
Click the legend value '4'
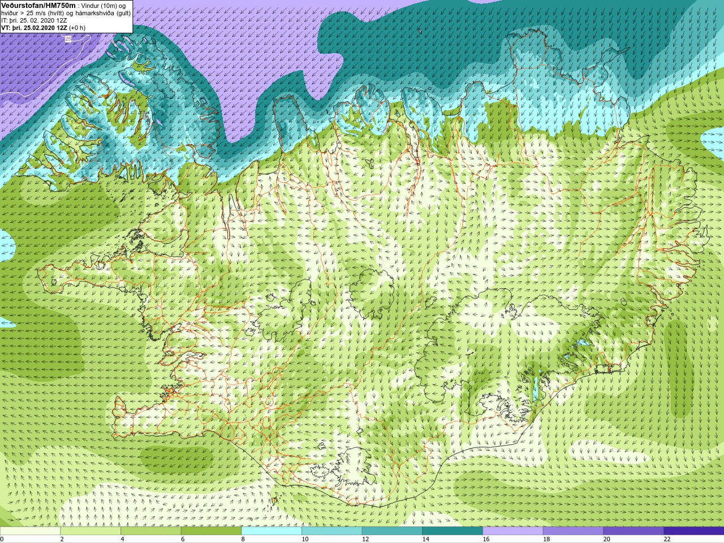click(122, 539)
